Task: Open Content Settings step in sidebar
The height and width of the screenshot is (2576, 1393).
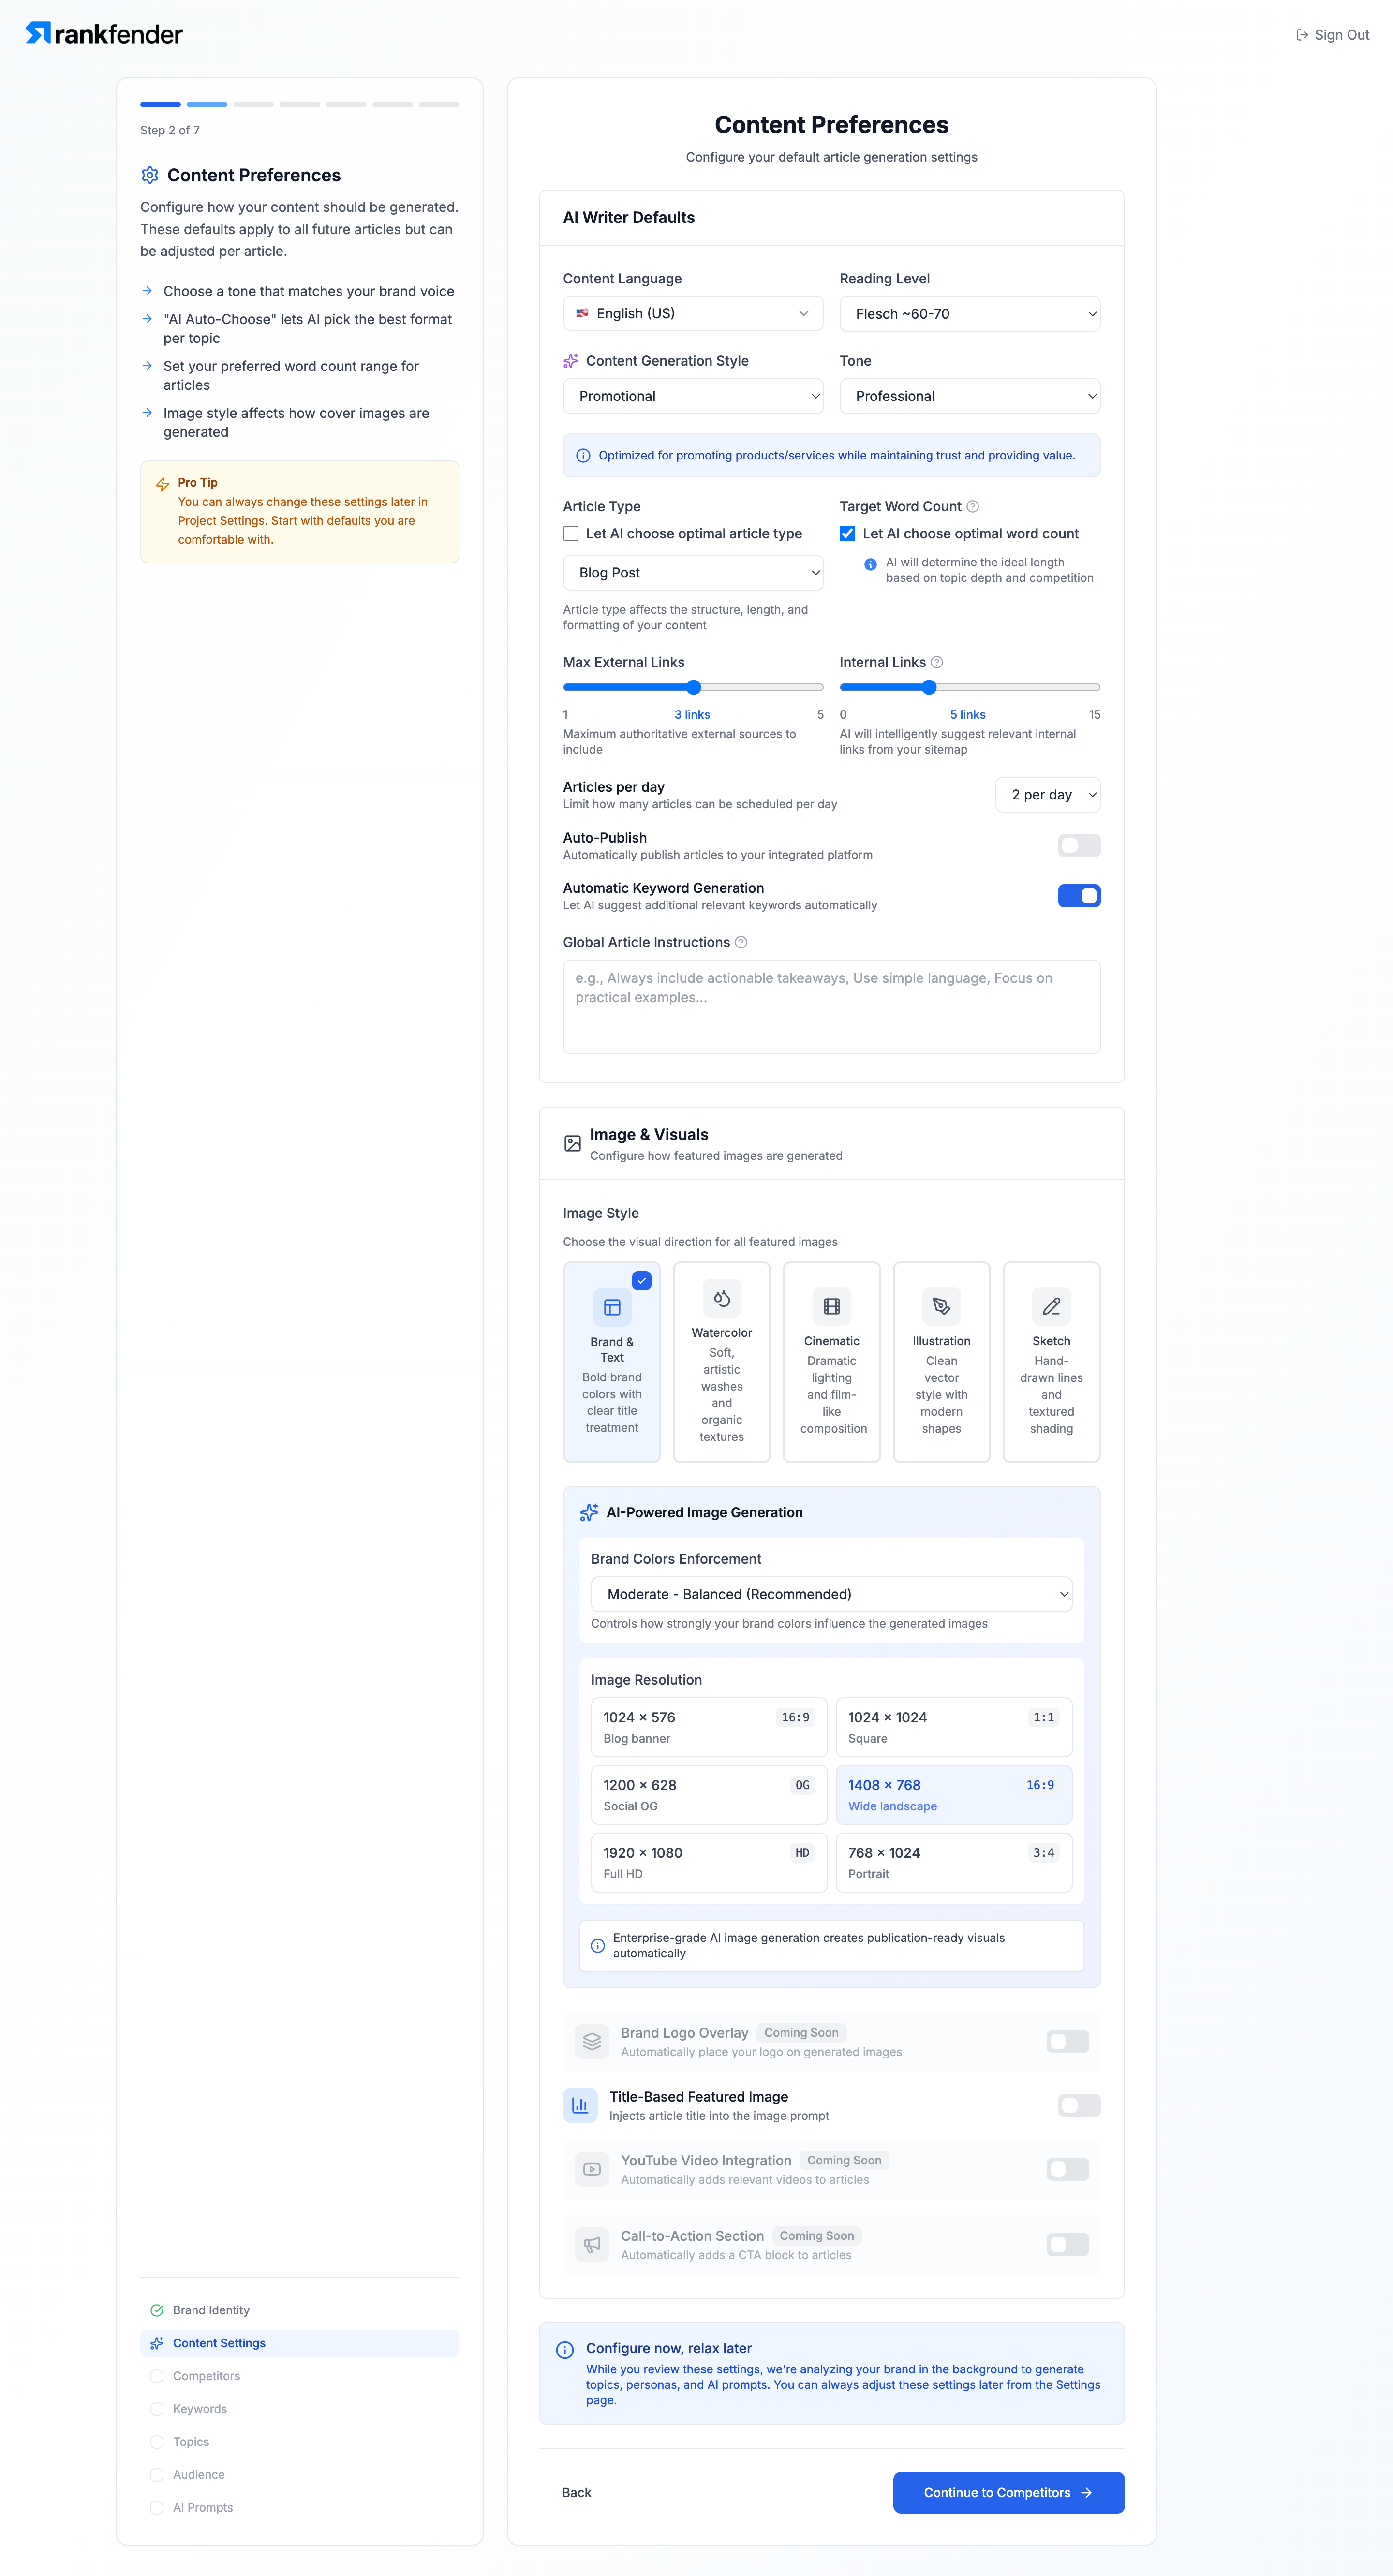Action: [299, 2343]
